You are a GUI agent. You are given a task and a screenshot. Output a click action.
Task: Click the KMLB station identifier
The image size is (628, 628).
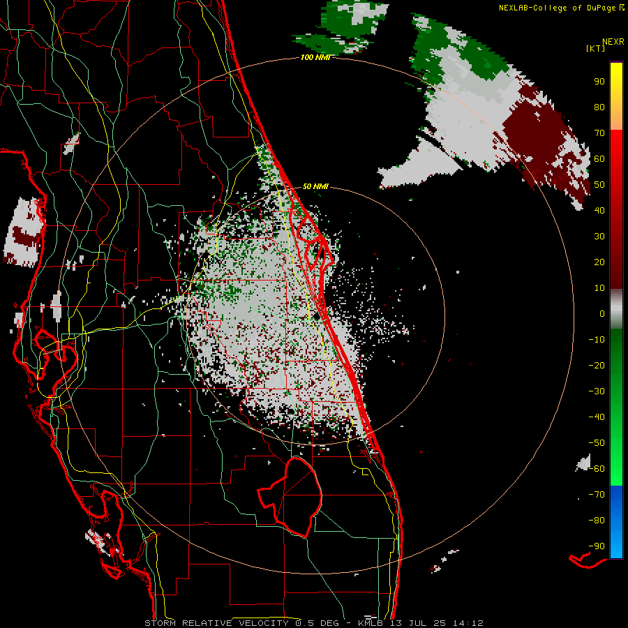pyautogui.click(x=370, y=623)
